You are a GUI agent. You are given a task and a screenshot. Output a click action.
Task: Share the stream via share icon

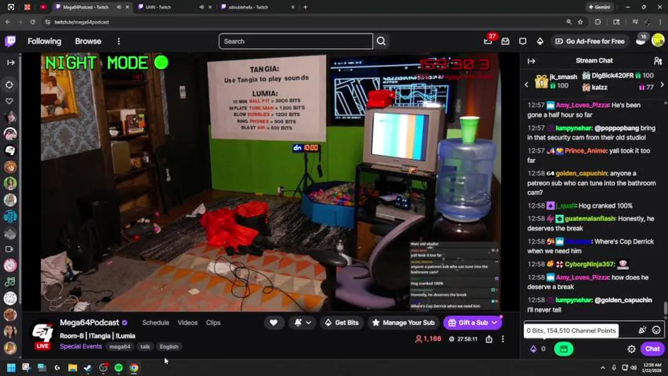tap(489, 339)
